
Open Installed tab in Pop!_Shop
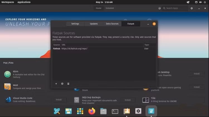(x=110, y=8)
